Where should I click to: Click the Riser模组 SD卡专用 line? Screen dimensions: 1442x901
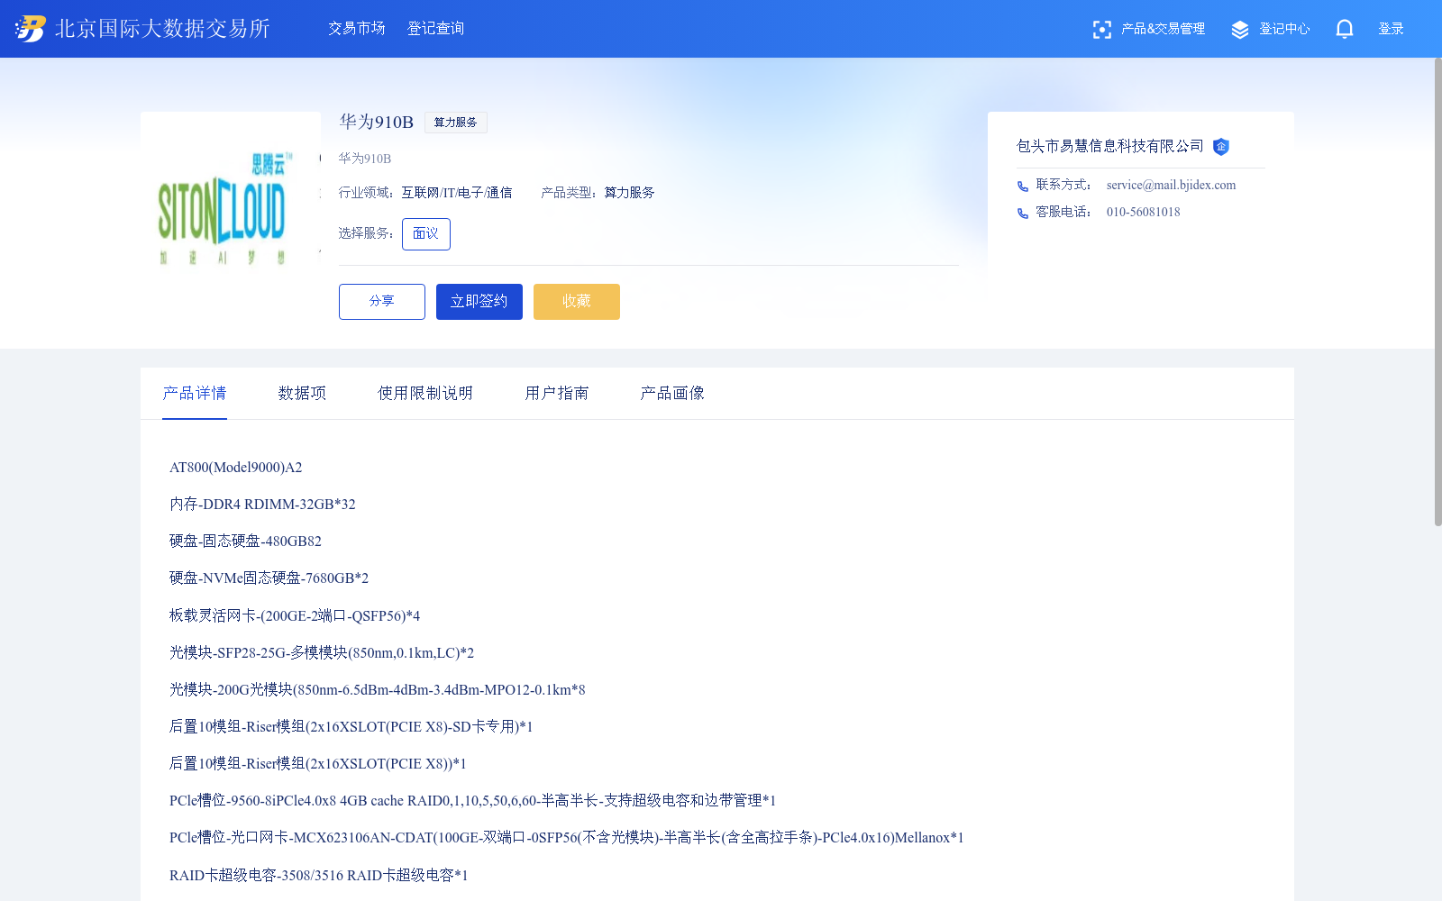(351, 727)
